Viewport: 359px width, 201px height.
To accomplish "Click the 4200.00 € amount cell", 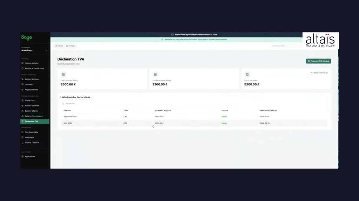I will tap(159, 123).
